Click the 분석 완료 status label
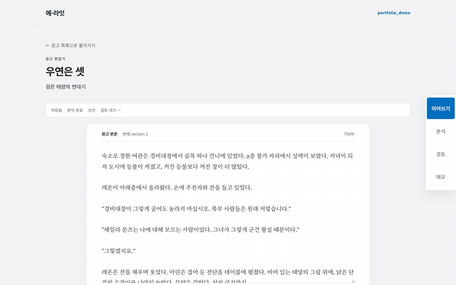 (75, 110)
